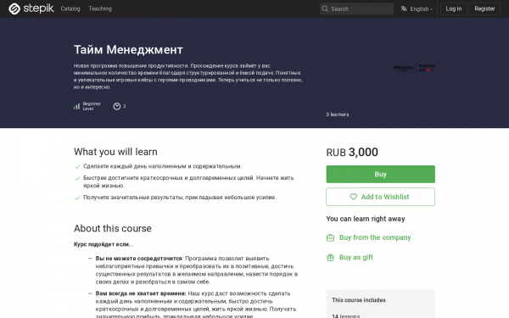Focus the Search input field
Screen dimensions: 509x318
tap(357, 8)
